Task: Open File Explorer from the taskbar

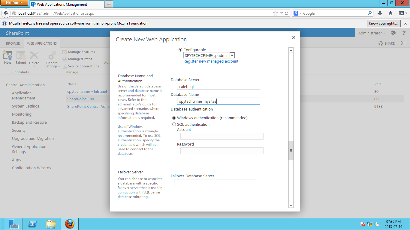Action: [x=51, y=224]
